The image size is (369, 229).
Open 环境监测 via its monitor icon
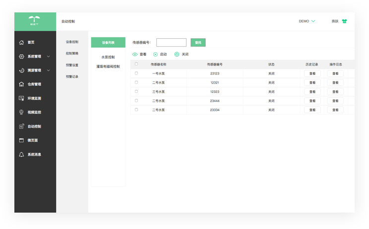point(21,98)
